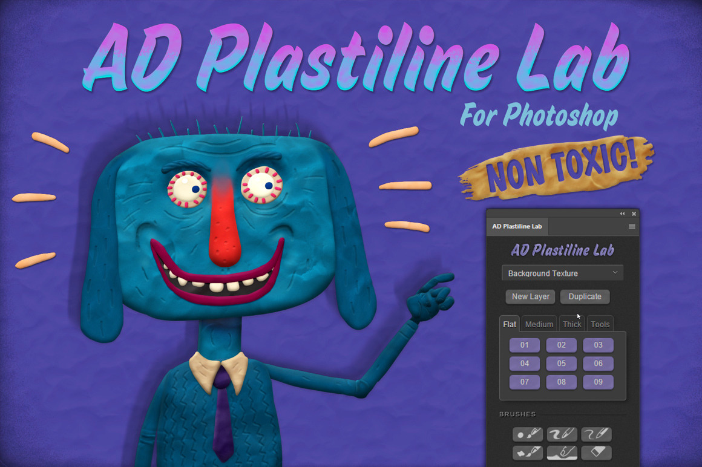Select the eraser tool icon

596,452
